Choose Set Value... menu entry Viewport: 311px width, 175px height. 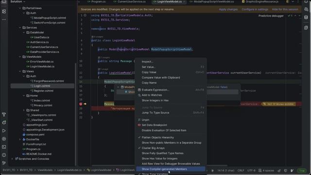click(171, 67)
